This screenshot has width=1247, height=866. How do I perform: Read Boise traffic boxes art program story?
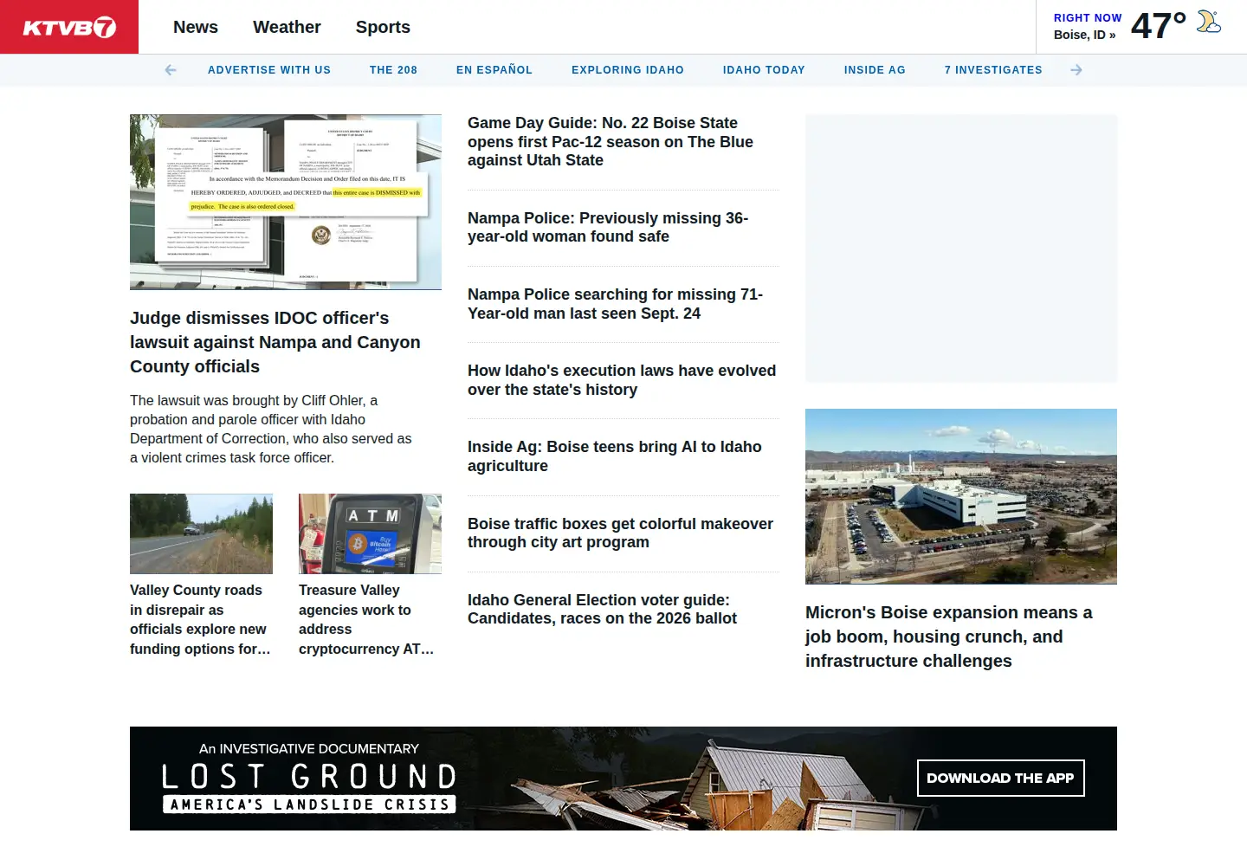coord(620,533)
